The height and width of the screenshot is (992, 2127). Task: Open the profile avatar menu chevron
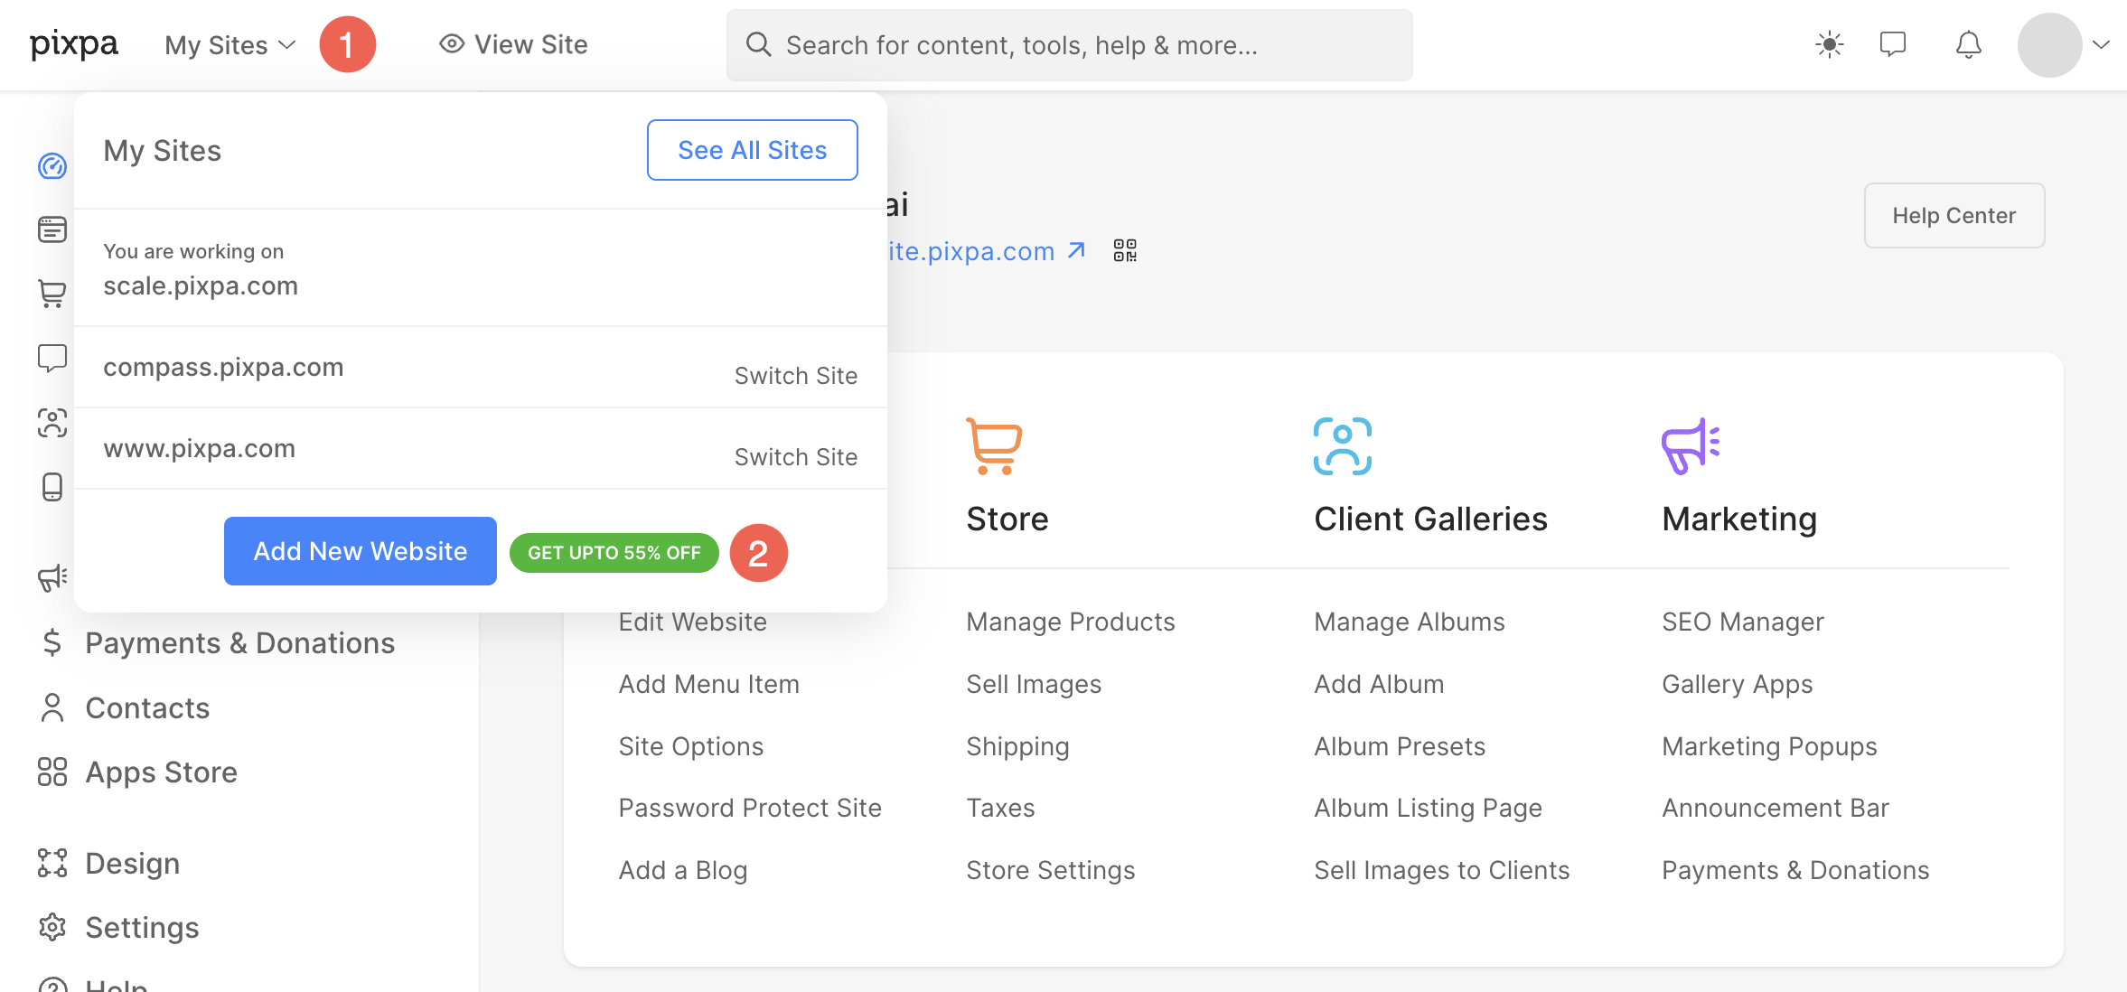[2102, 44]
